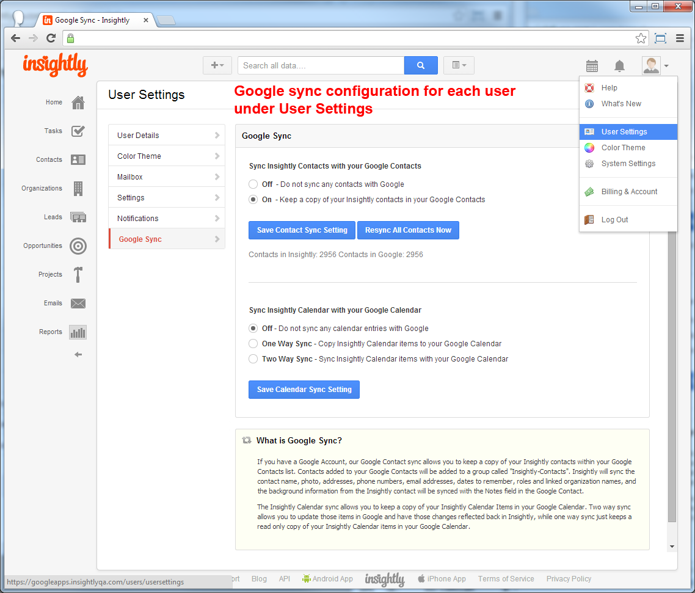
Task: Expand Color Theme chevron in settings list
Action: pyautogui.click(x=217, y=156)
